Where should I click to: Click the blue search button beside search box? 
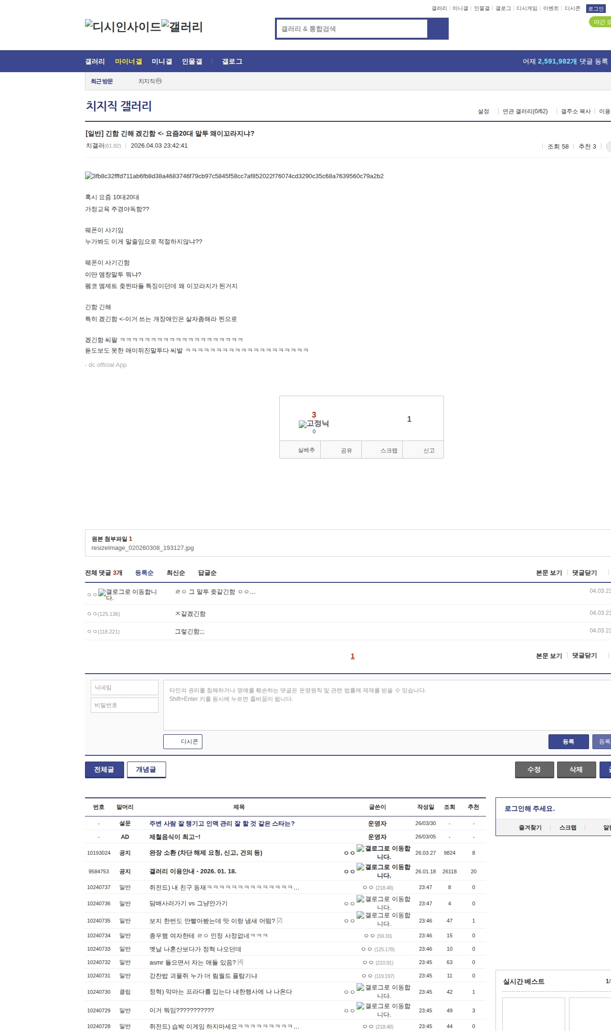(438, 29)
